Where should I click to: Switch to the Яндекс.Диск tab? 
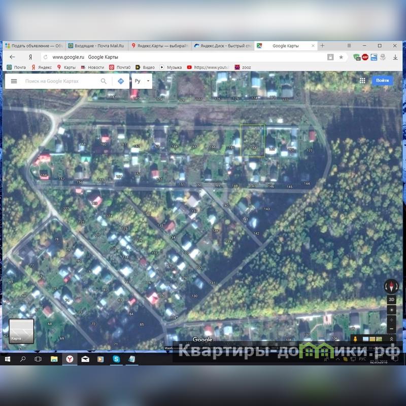(222, 46)
